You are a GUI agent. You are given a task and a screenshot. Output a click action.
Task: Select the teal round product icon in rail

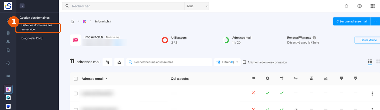8,98
